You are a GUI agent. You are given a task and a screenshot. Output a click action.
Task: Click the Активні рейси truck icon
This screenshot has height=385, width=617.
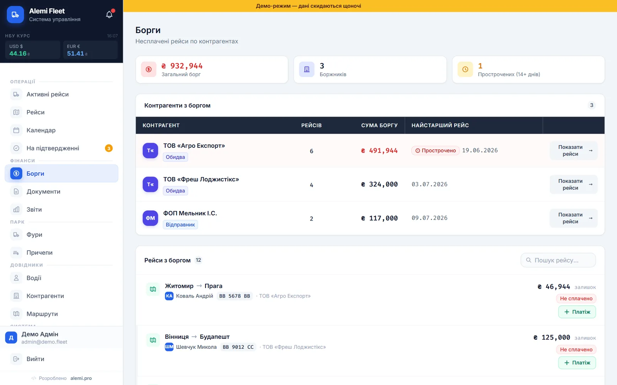pyautogui.click(x=16, y=94)
